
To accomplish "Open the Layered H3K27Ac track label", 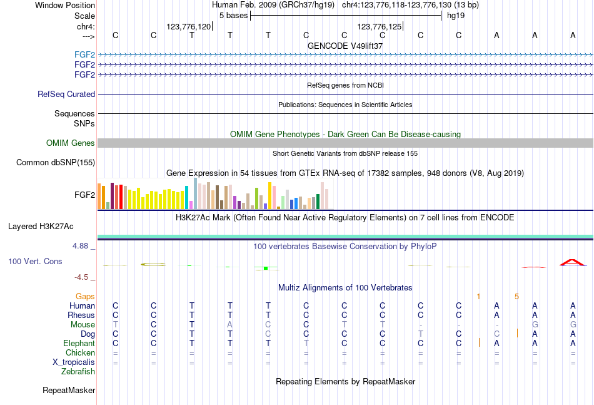I will tap(41, 227).
